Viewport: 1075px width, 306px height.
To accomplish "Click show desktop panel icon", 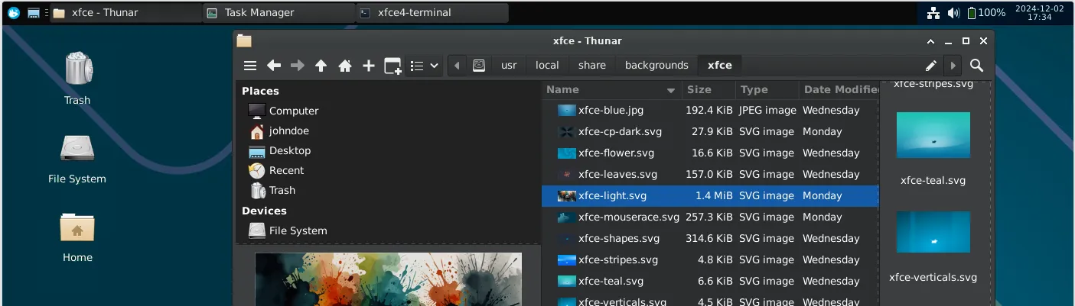I will pos(34,12).
